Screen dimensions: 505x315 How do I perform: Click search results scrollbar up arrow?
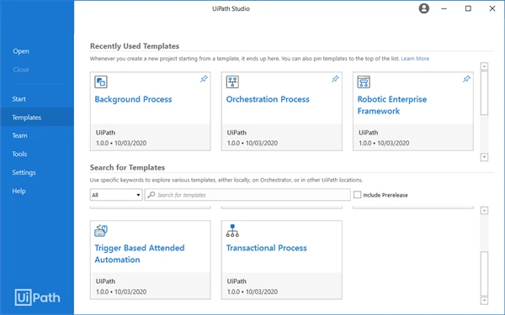pos(484,211)
